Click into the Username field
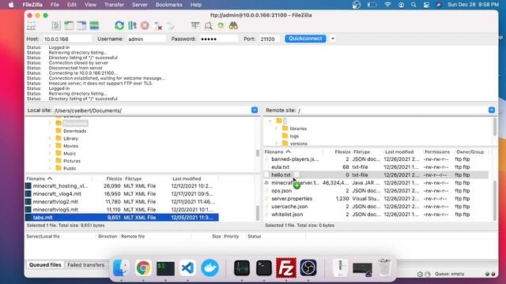This screenshot has width=506, height=284. click(x=146, y=39)
